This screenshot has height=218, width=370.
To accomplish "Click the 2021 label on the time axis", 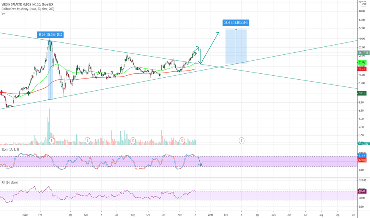I will coord(210,215).
